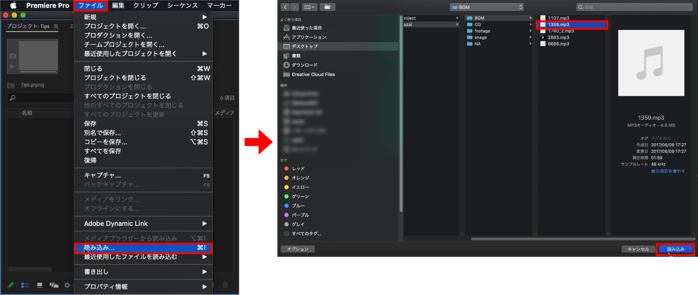The image size is (698, 295).
Task: Switch project panel to icon view
Action: (x=40, y=285)
